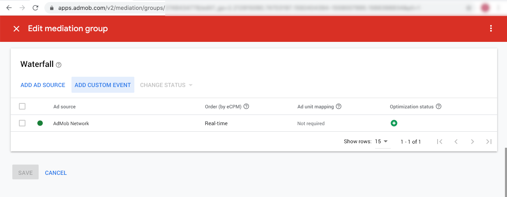The height and width of the screenshot is (197, 507).
Task: Click the Optimization status column header
Action: coord(412,107)
